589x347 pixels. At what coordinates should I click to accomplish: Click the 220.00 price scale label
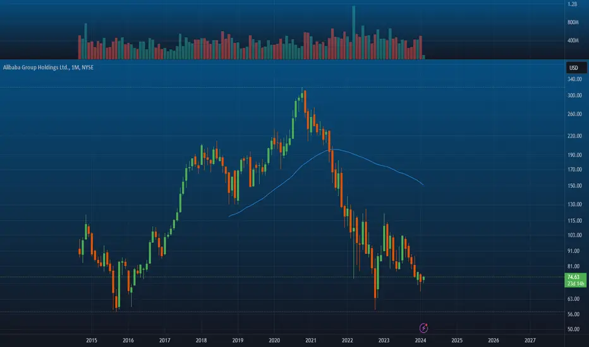pyautogui.click(x=574, y=136)
